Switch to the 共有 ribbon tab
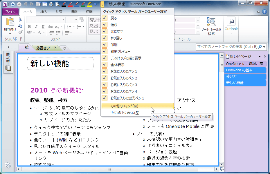270x174 pixels. click(59, 12)
